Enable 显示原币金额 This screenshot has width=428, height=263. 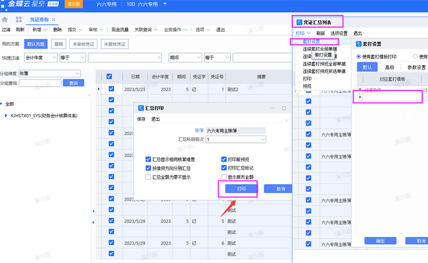click(x=224, y=177)
